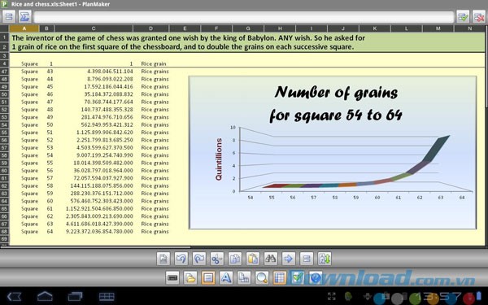The width and height of the screenshot is (488, 305).
Task: Open character formatting with the A icon
Action: coord(226,277)
